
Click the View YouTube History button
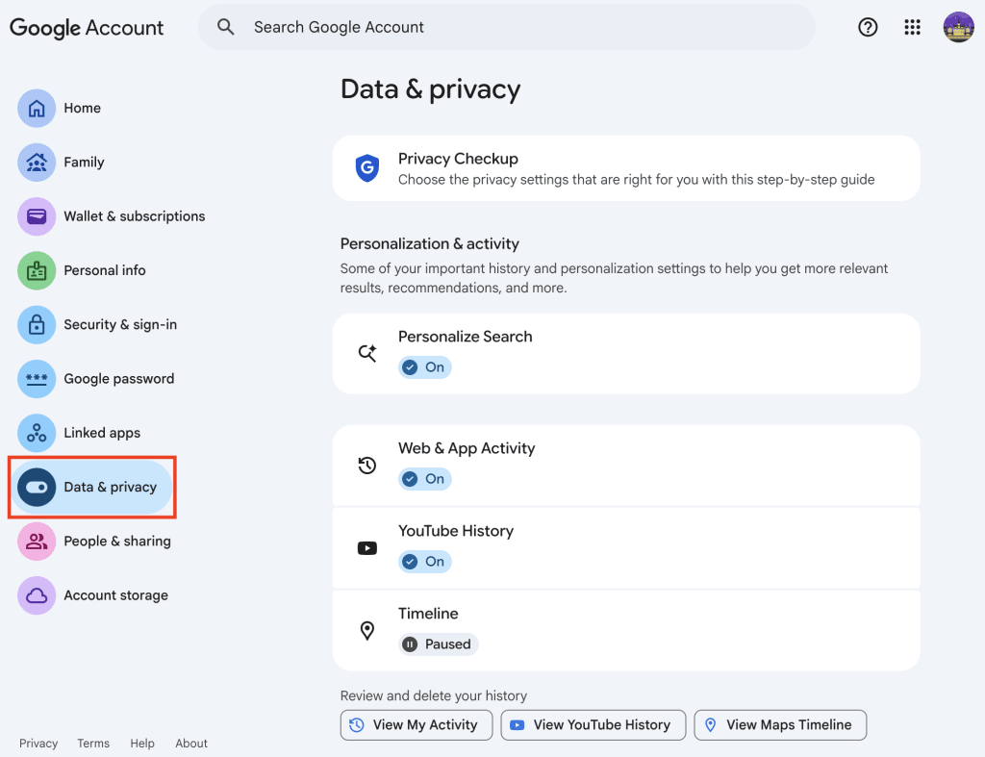click(x=593, y=725)
